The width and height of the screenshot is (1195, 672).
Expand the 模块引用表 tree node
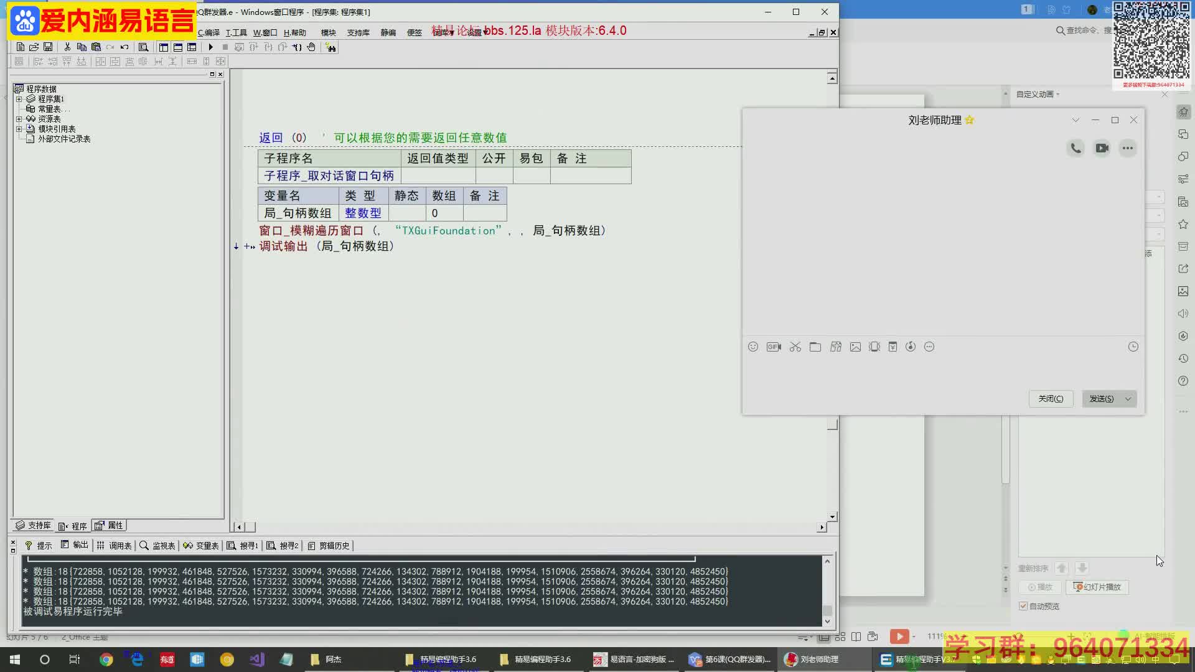coord(19,129)
